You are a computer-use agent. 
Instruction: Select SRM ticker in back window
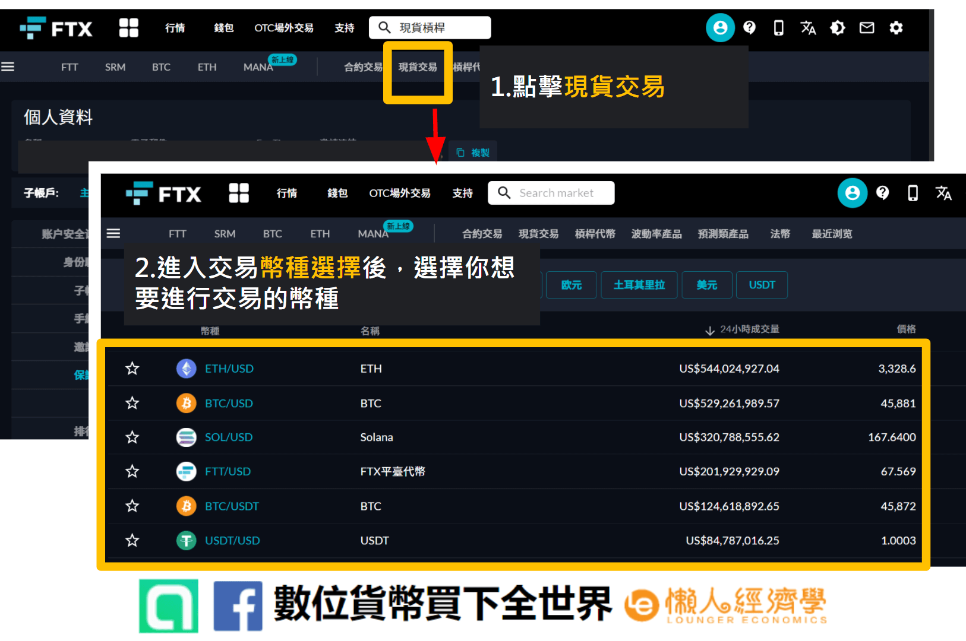coord(115,67)
